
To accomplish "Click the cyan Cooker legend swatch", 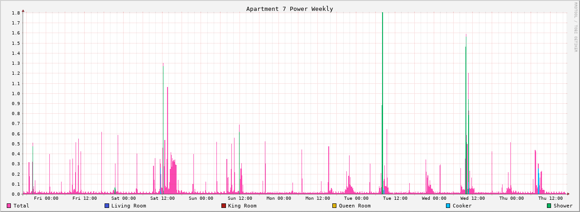I will (448, 206).
